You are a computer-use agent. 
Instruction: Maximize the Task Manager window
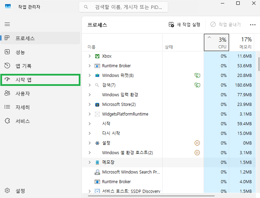238,3
